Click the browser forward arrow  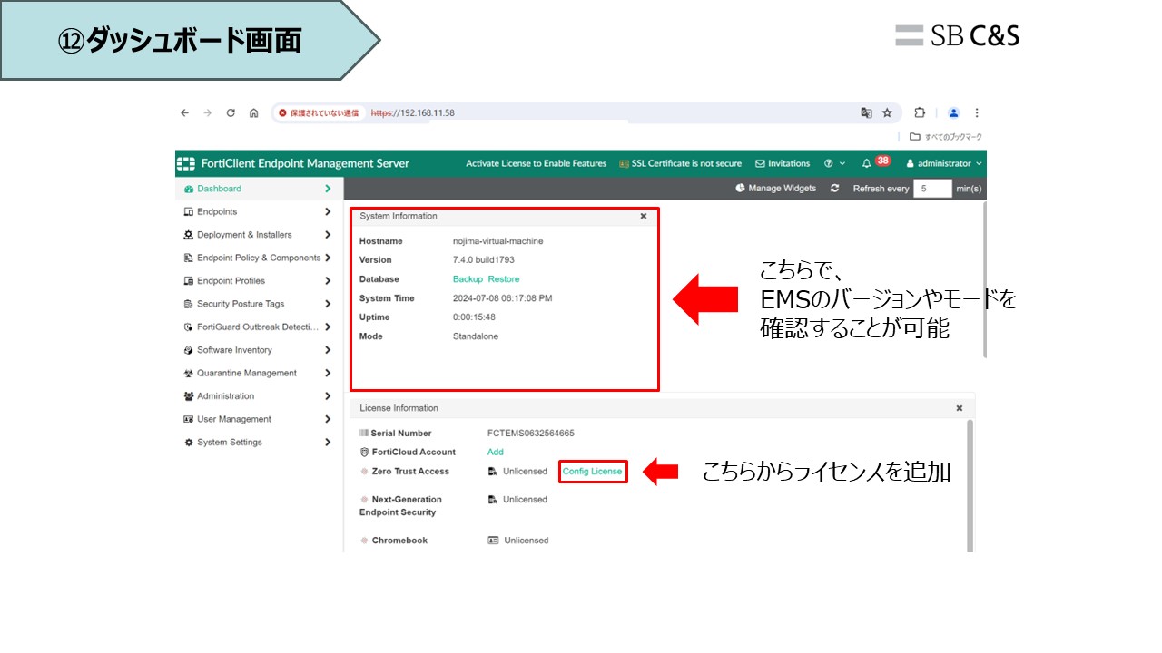click(207, 113)
